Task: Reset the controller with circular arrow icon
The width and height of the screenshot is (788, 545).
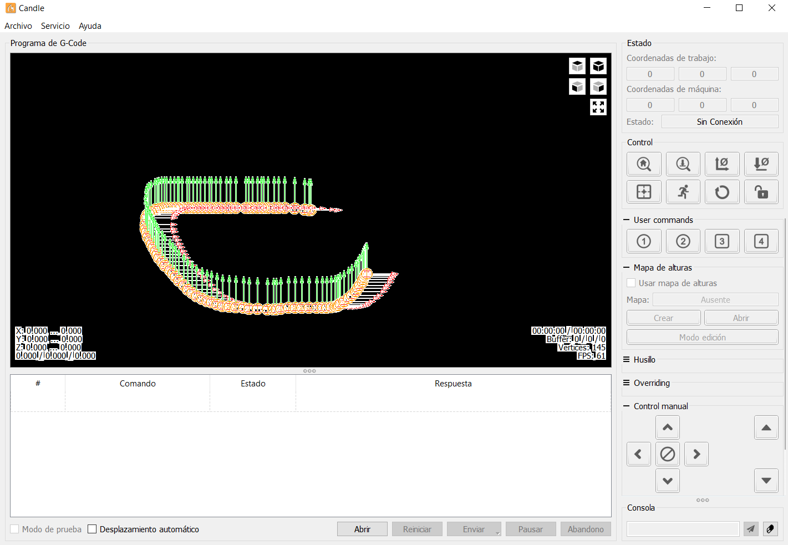Action: click(x=722, y=192)
